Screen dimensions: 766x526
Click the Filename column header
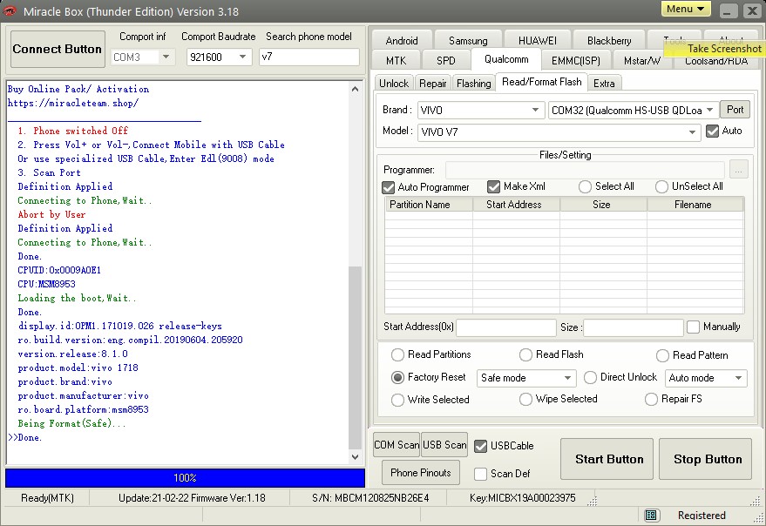coord(695,205)
